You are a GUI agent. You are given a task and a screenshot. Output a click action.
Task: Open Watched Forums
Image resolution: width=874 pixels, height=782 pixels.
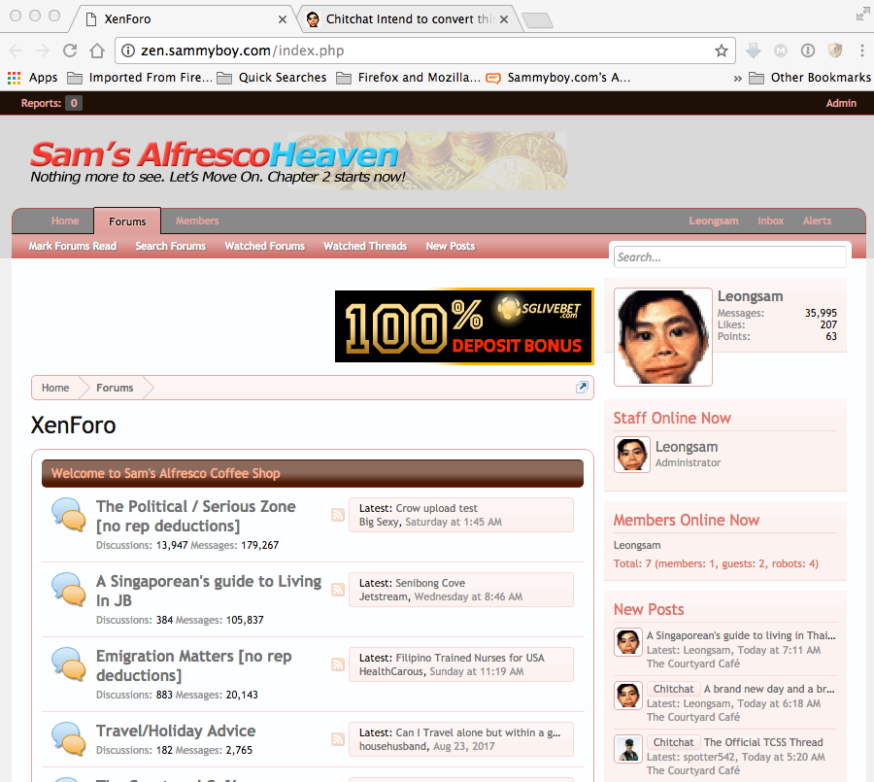[265, 246]
